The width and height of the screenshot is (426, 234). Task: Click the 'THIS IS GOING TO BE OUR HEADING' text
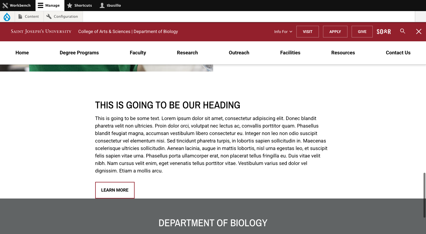coord(168,105)
